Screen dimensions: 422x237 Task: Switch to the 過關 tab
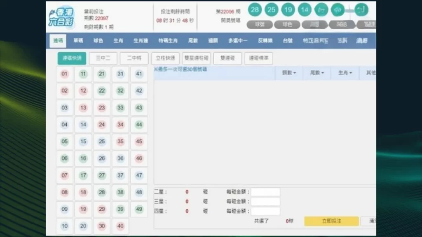click(213, 41)
